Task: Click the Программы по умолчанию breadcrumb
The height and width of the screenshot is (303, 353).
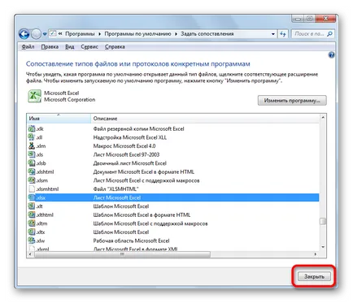Action: (x=137, y=34)
